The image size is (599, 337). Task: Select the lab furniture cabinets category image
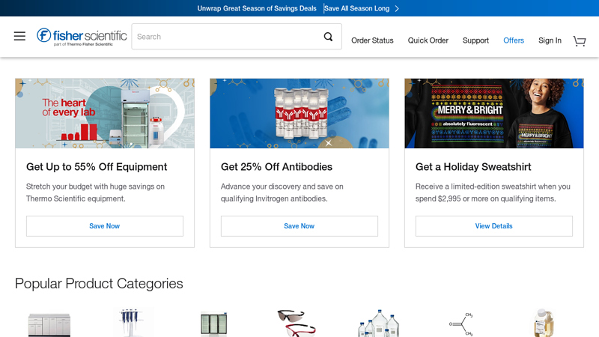[49, 324]
